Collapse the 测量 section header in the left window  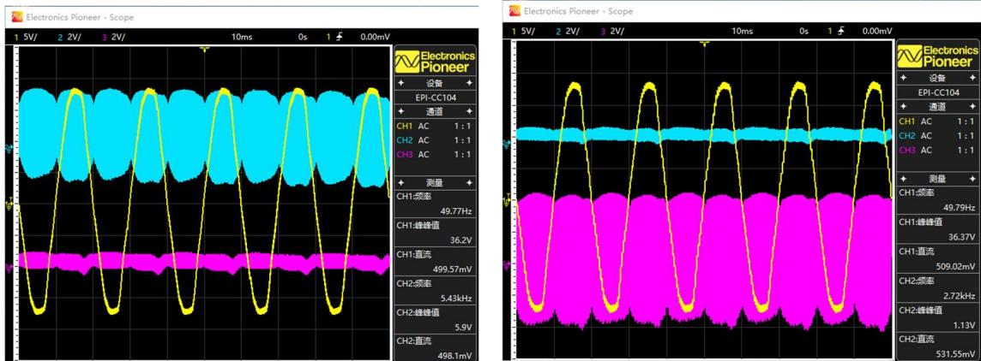coord(434,182)
